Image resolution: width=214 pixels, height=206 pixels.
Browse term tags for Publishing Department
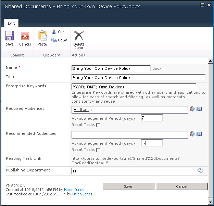pyautogui.click(x=200, y=170)
